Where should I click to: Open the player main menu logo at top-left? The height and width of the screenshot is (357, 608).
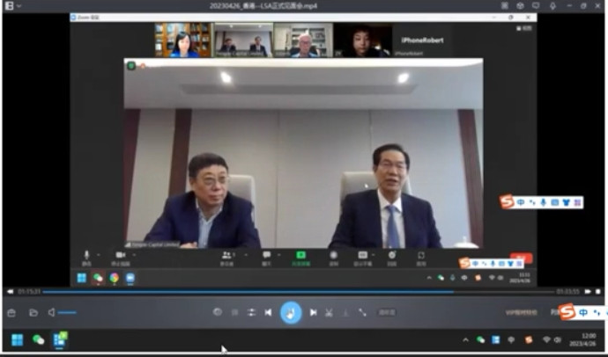[x=9, y=6]
